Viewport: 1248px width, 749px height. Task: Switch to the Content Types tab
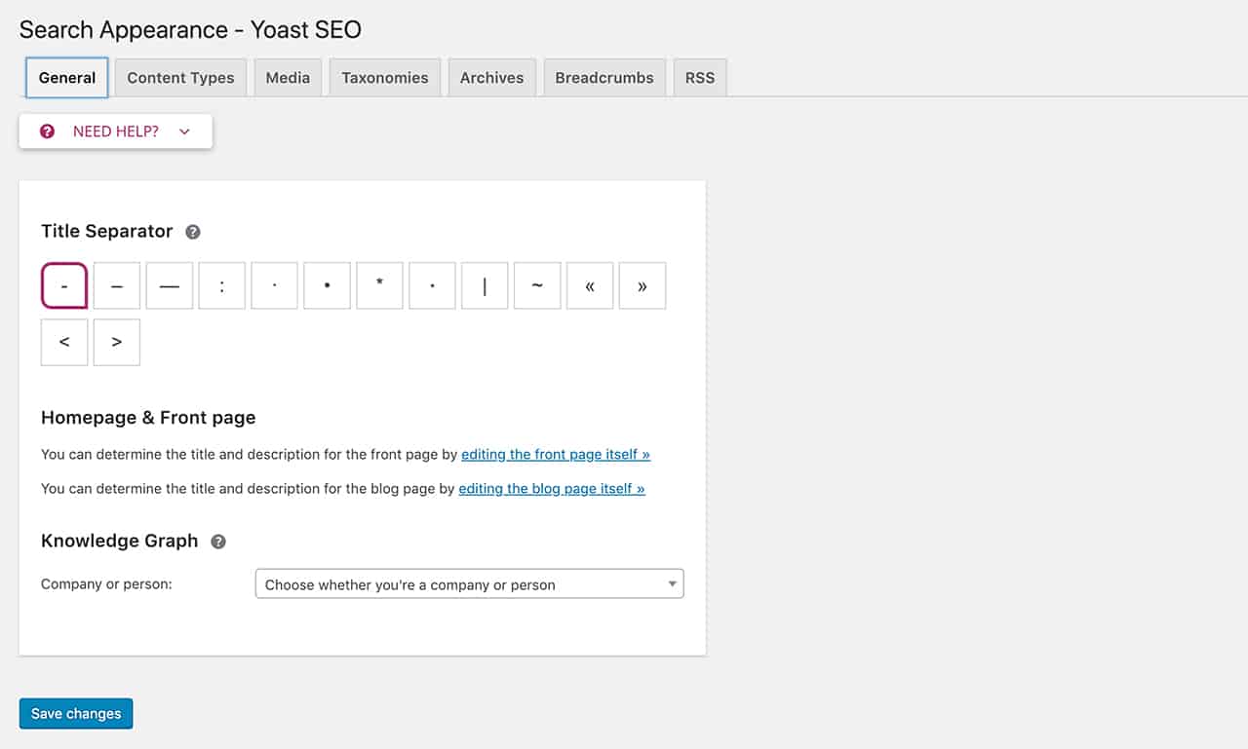pos(180,78)
